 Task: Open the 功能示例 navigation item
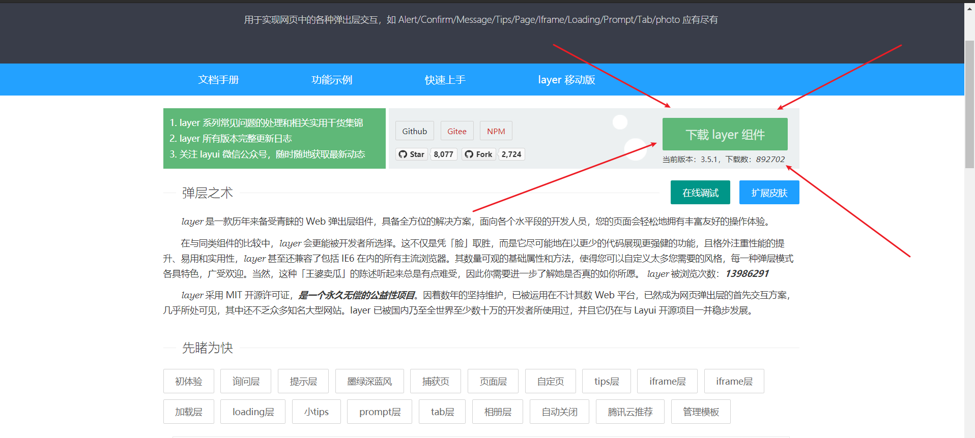pyautogui.click(x=332, y=80)
